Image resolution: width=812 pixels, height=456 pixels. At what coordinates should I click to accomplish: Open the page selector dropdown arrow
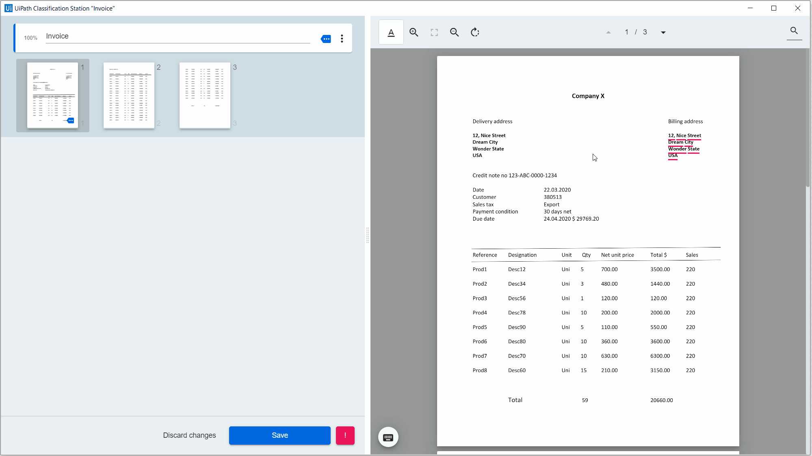click(663, 32)
